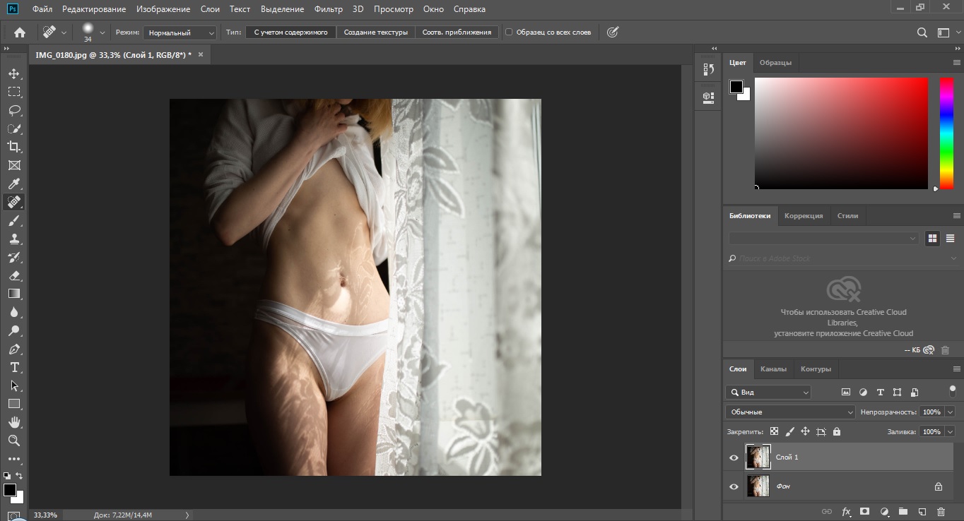This screenshot has width=964, height=521.
Task: Switch to the 'Образцы' tab
Action: pos(775,63)
